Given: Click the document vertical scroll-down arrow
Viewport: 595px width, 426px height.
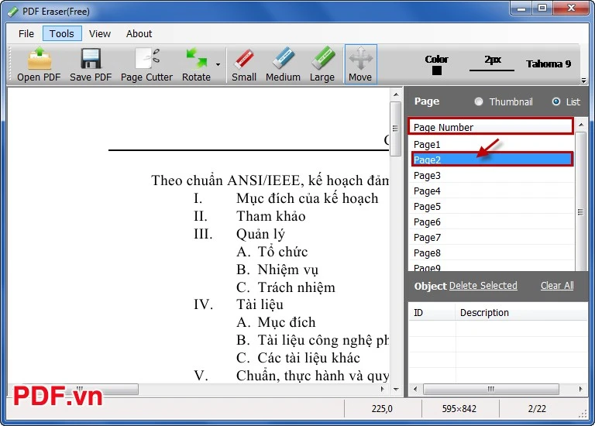Looking at the screenshot, I should 396,389.
